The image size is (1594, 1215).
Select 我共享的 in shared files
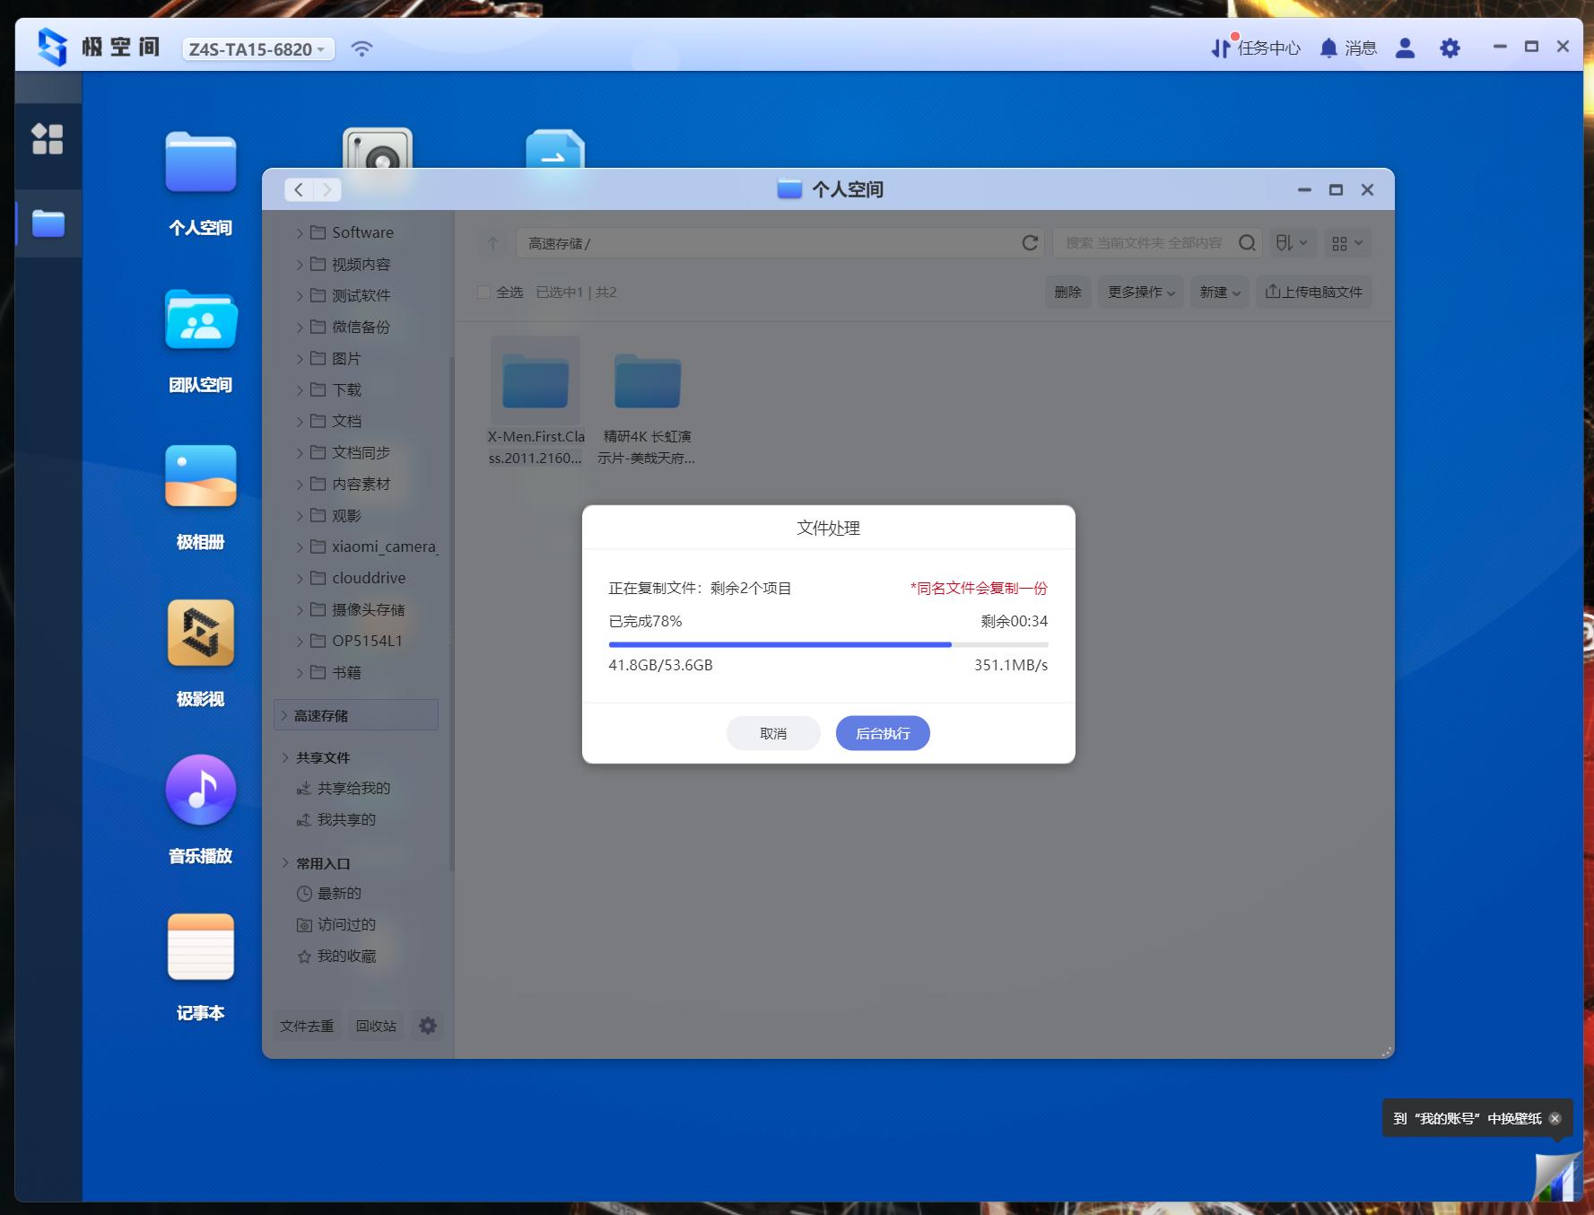tap(346, 820)
